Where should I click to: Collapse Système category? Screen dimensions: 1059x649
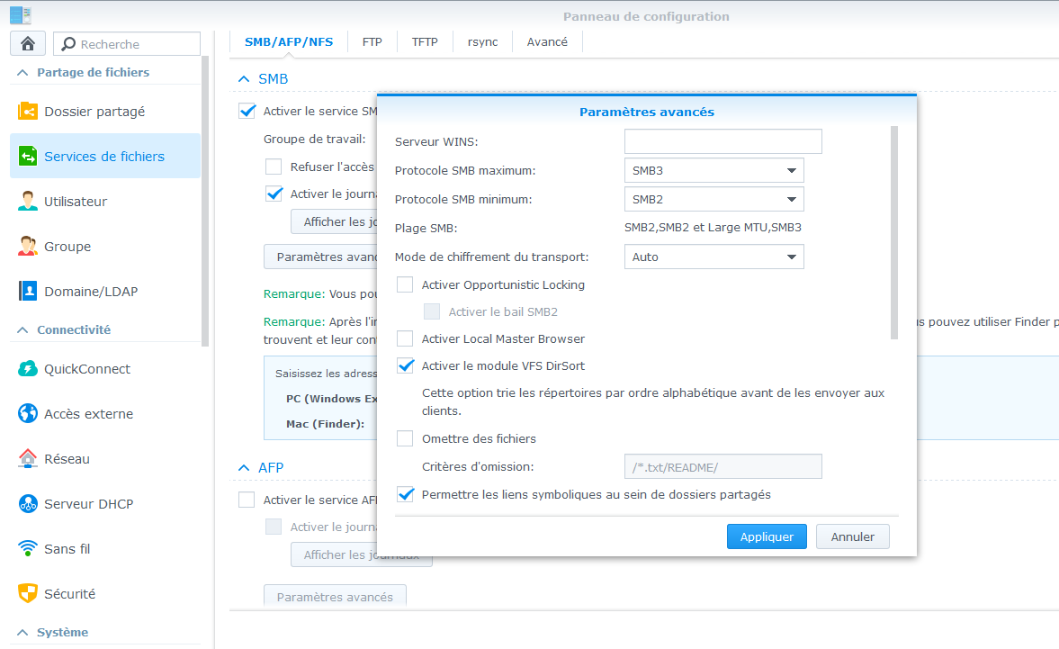(22, 632)
